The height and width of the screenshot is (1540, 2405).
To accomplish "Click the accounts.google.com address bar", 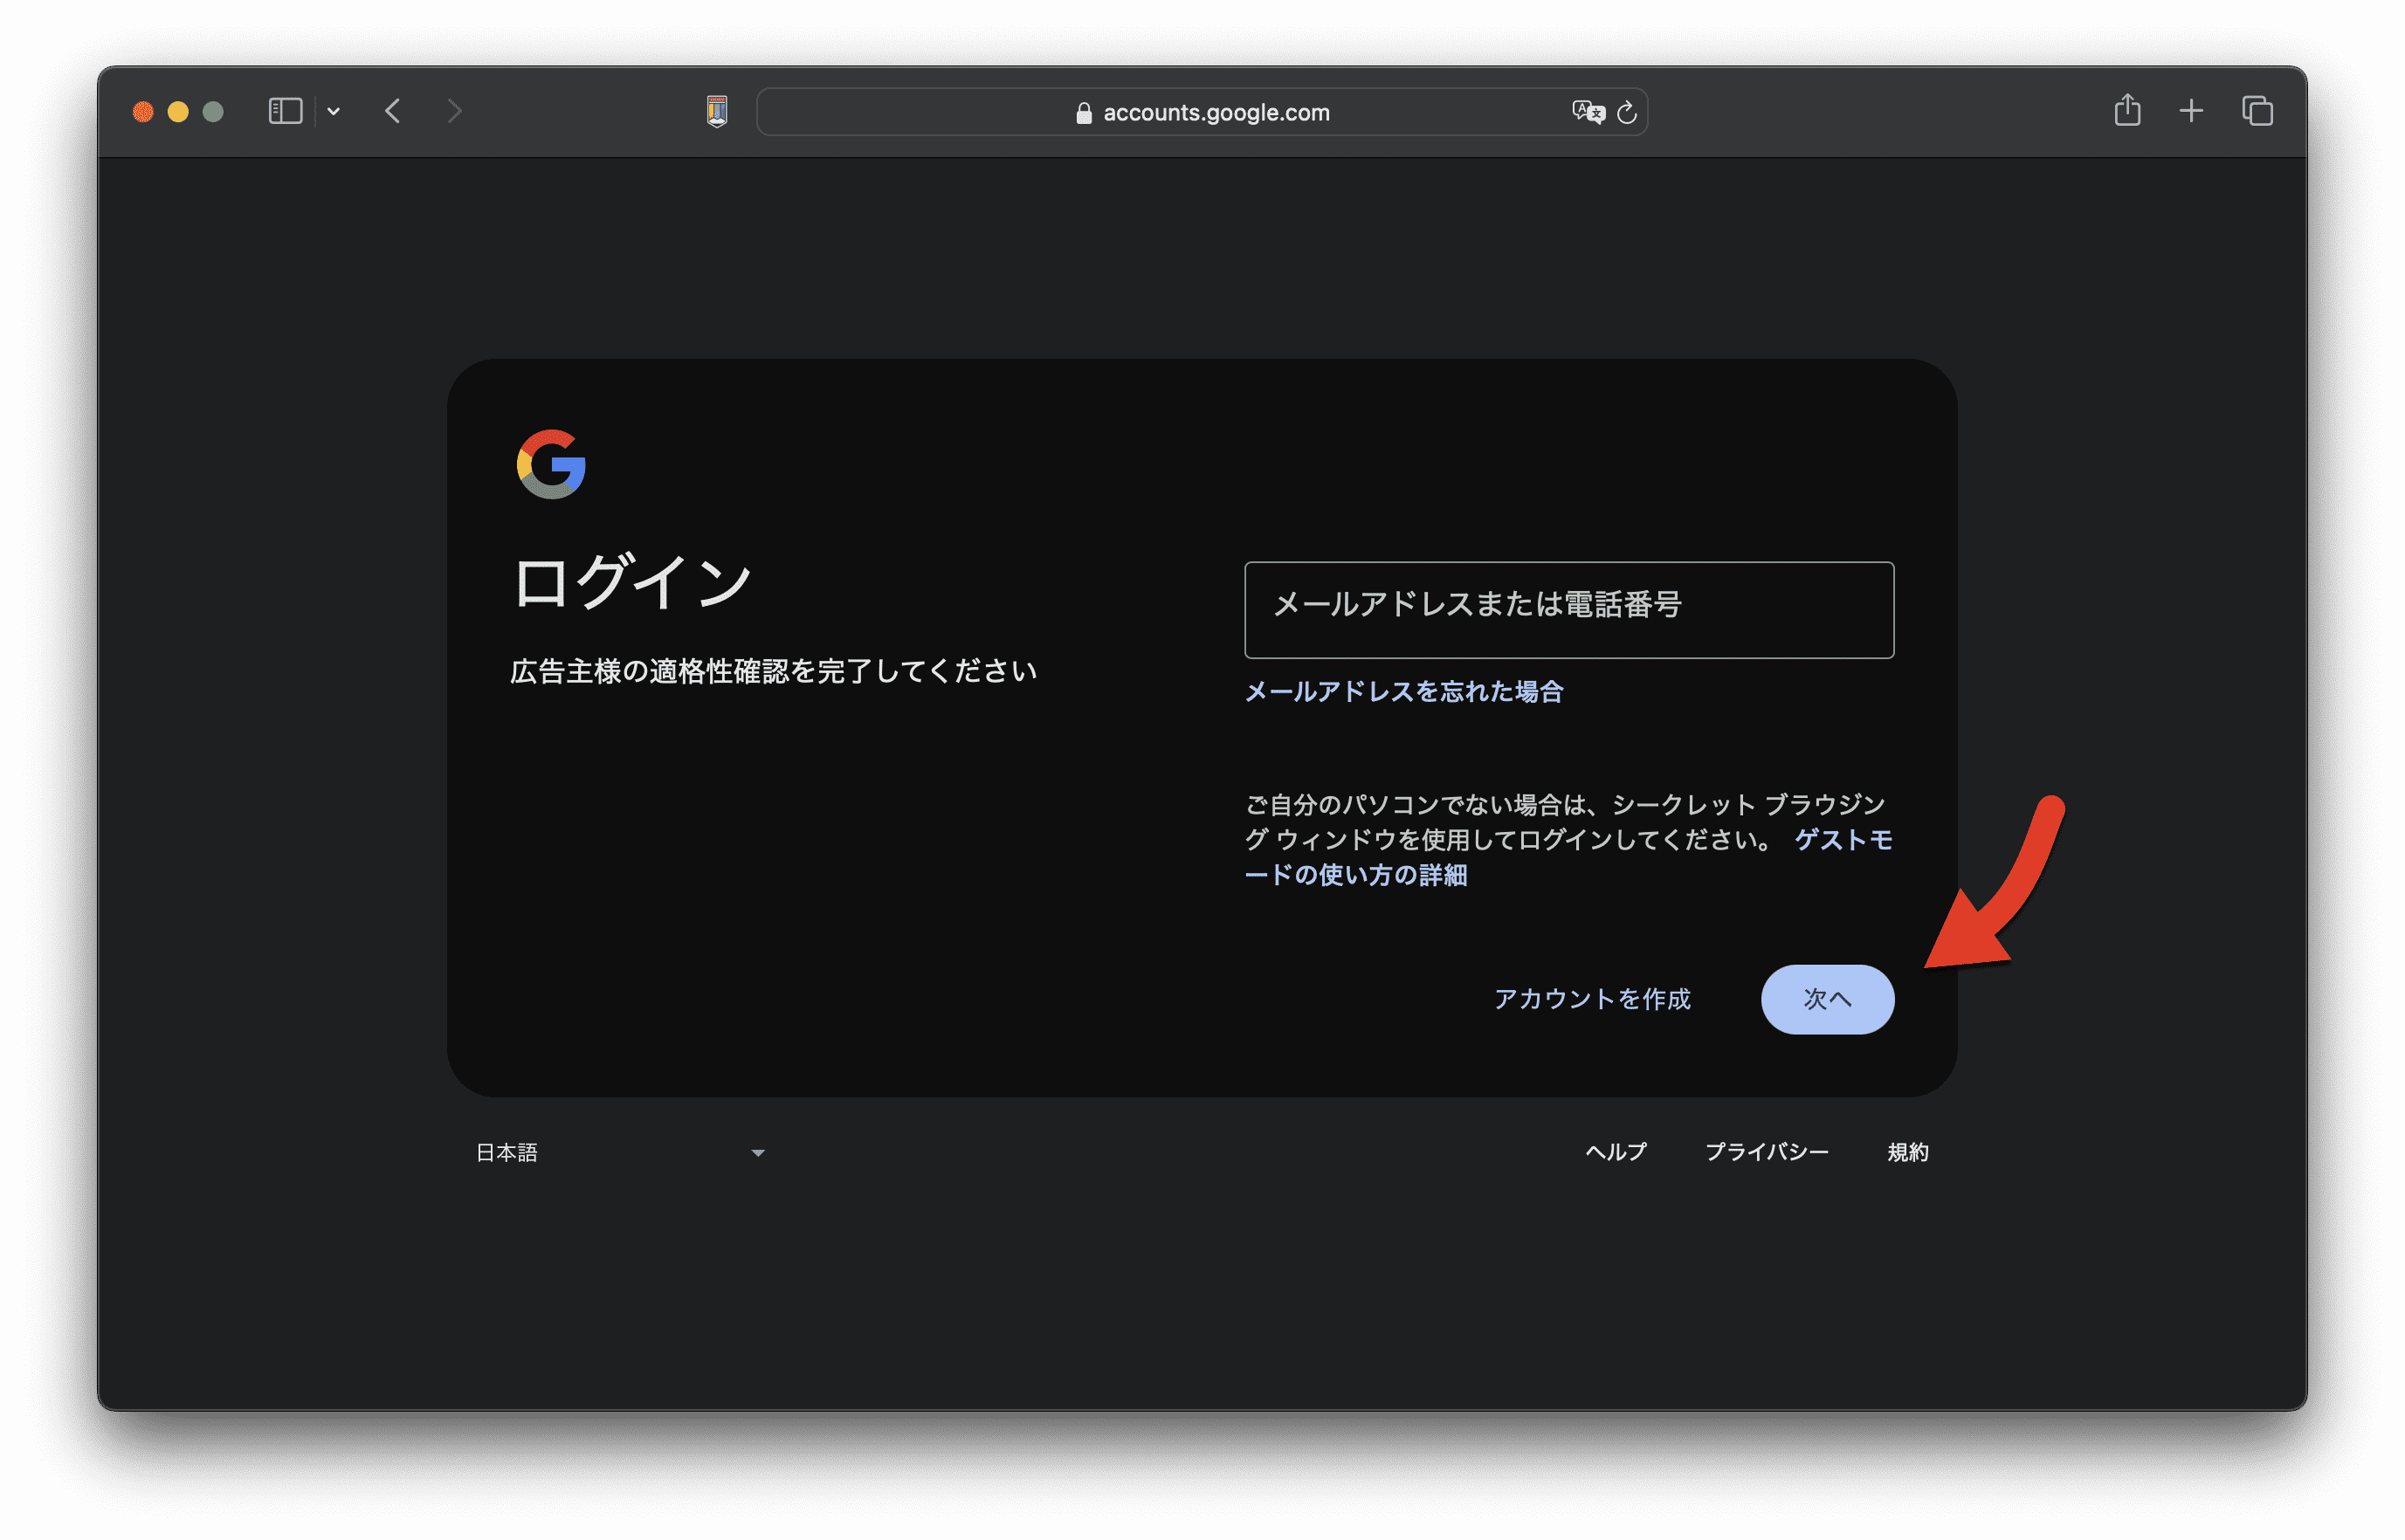I will click(x=1215, y=112).
